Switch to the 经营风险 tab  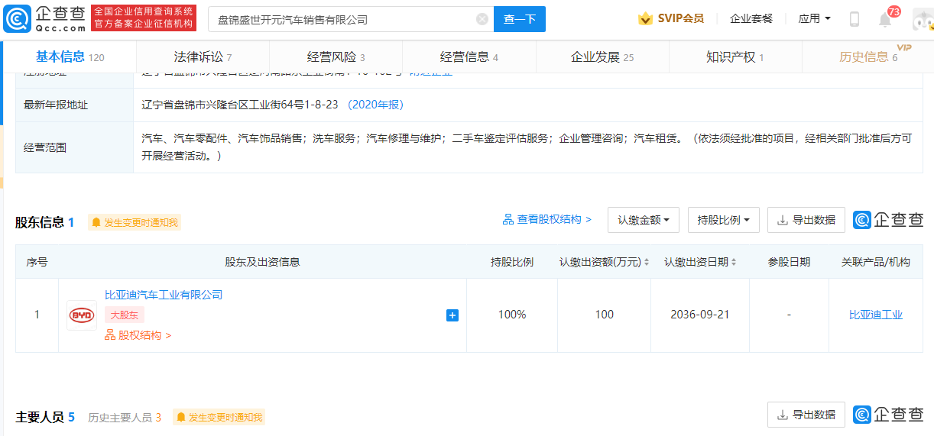click(x=336, y=57)
